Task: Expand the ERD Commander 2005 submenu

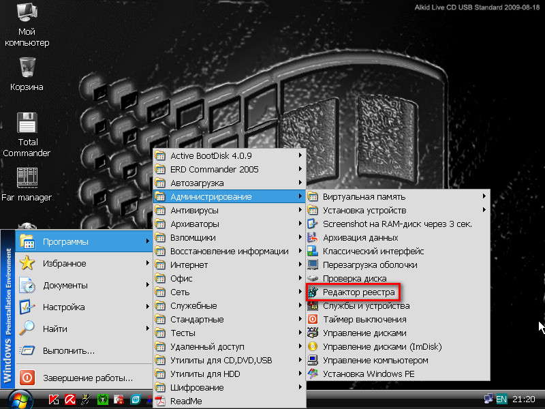Action: (230, 169)
